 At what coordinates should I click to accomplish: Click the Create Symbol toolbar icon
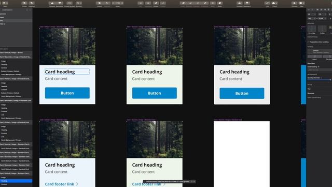(x=70, y=3)
